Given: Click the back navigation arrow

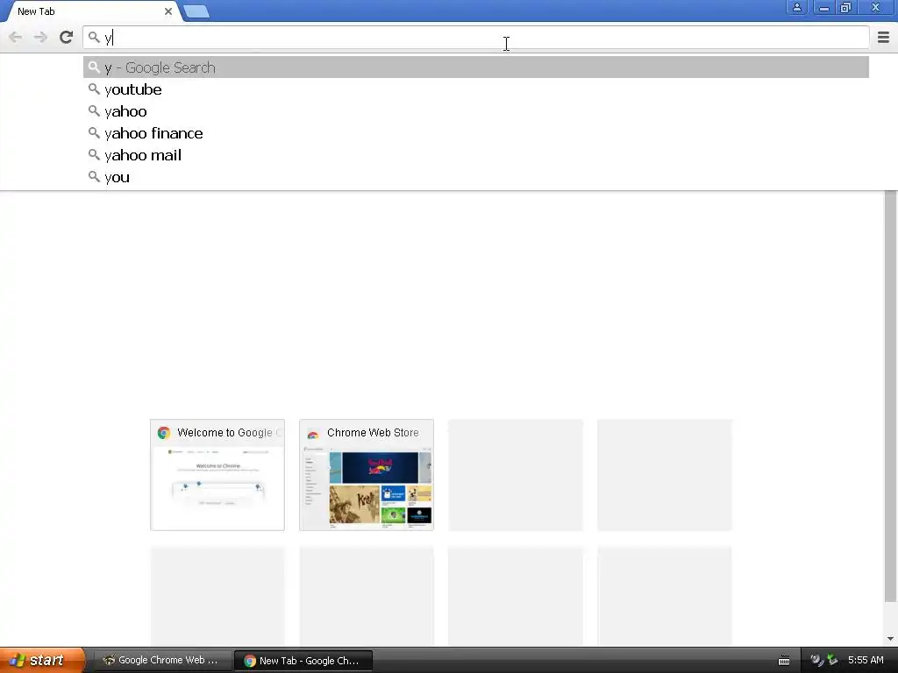Looking at the screenshot, I should [x=16, y=37].
